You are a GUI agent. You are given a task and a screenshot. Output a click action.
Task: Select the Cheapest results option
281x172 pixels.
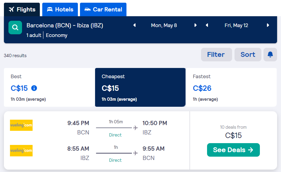click(x=140, y=87)
